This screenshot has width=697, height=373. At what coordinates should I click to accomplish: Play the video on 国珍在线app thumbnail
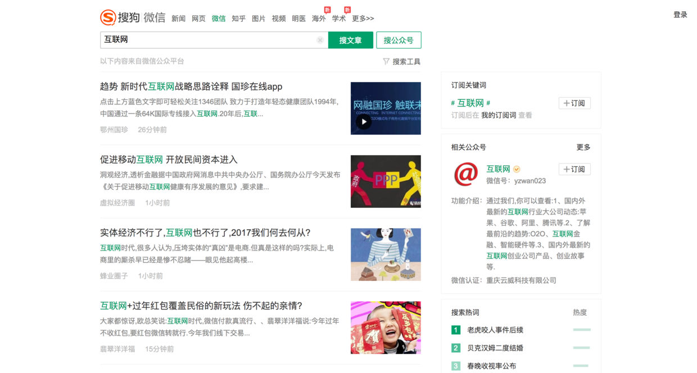point(364,121)
